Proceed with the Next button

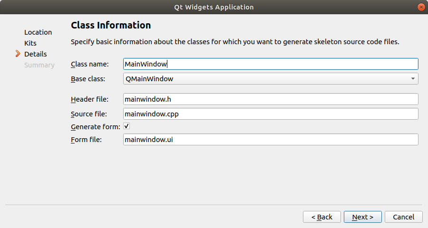362,217
